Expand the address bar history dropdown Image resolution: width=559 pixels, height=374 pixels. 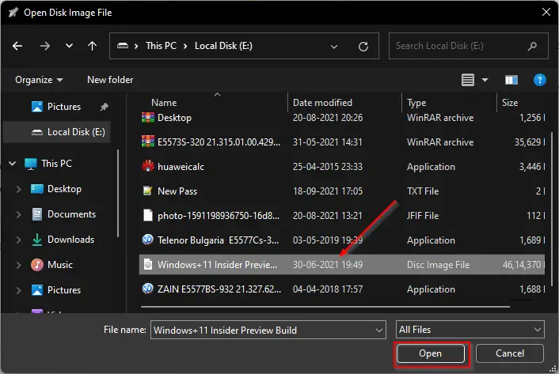click(334, 47)
